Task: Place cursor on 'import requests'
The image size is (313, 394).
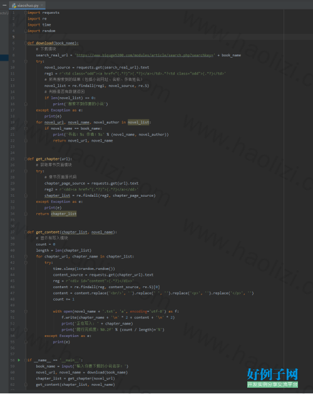Action: 43,13
